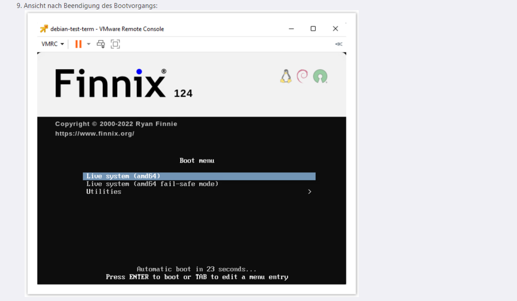Click the Finnix logo text
Image resolution: width=517 pixels, height=301 pixels.
coord(111,83)
